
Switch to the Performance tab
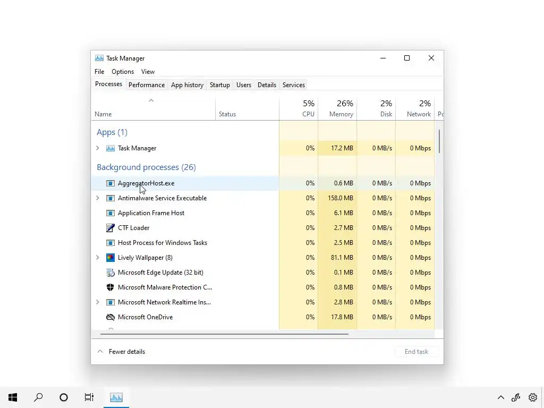(x=147, y=85)
